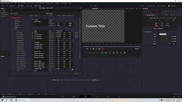Uncheck export for Top Left Blue

(x=32, y=37)
